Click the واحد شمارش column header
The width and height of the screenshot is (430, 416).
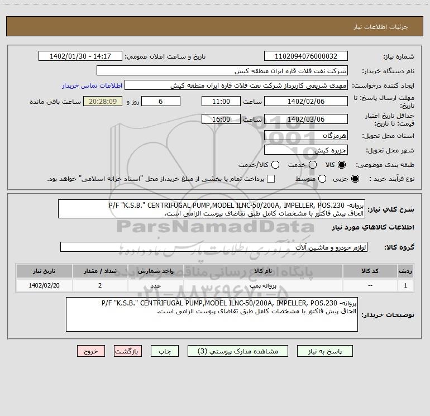point(155,271)
